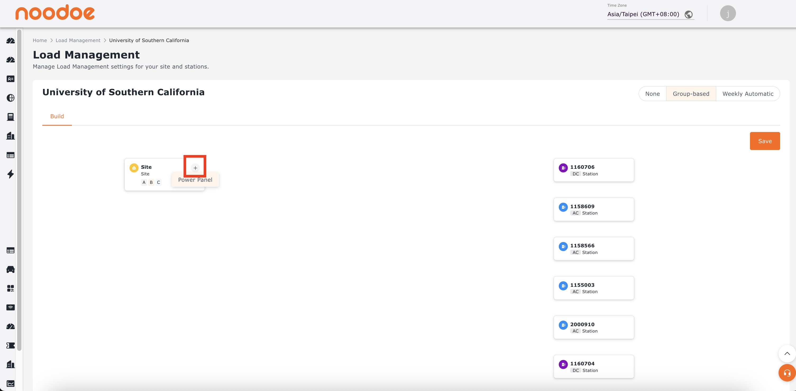Click the University of Southern California section heading
The image size is (796, 391).
123,92
